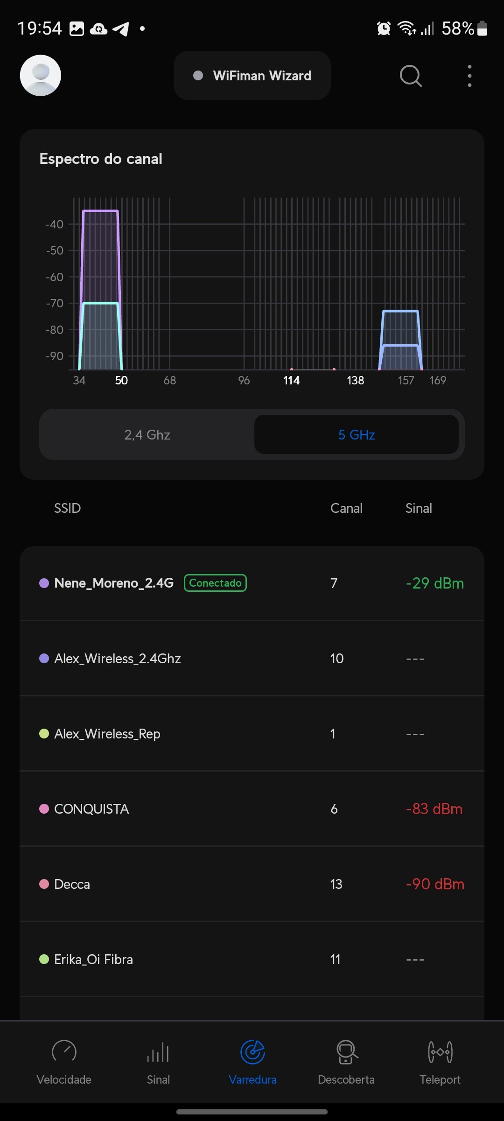Screen dimensions: 504x1121
Task: Open the user profile avatar
Action: (x=41, y=76)
